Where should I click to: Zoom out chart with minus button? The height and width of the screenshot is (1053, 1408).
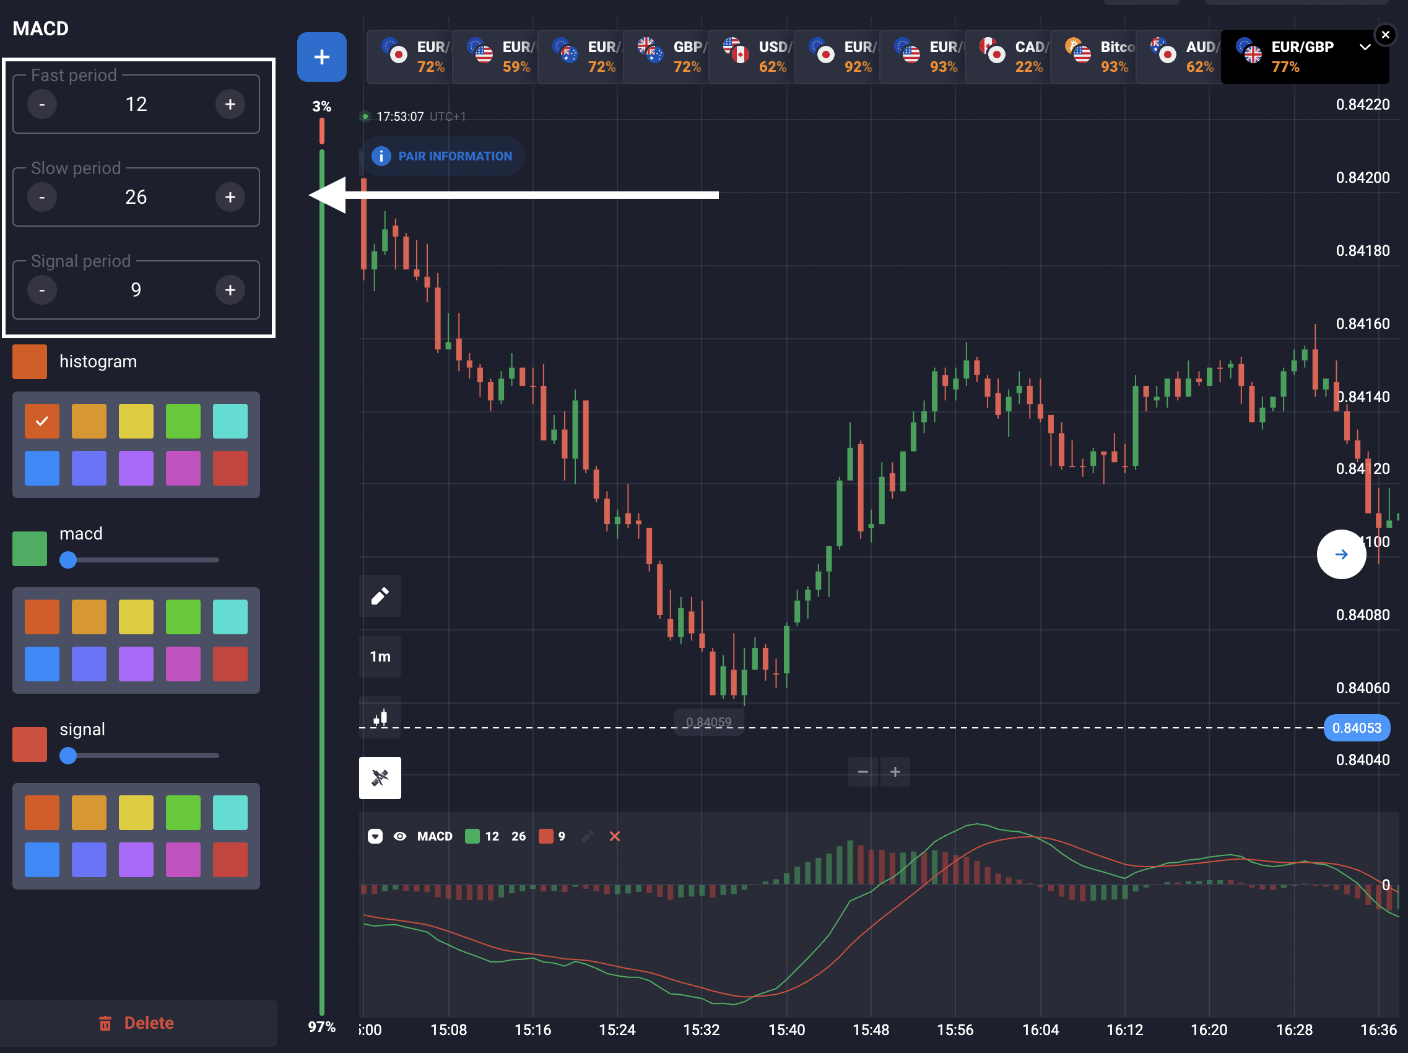point(863,772)
